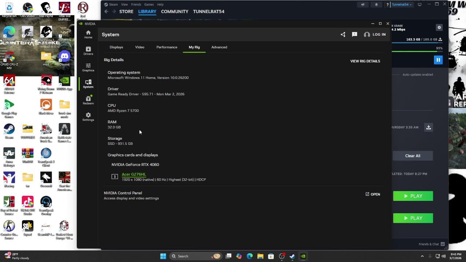Viewport: 466px width, 262px height.
Task: Open the Windows Start menu
Action: point(163,256)
